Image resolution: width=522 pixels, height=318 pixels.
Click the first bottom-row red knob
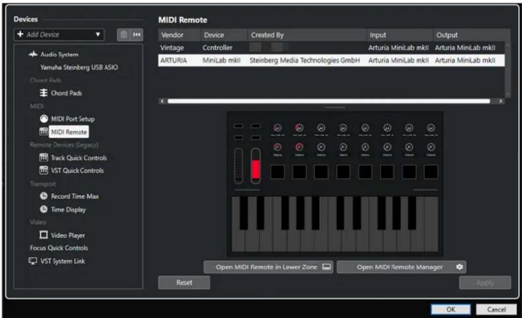[x=278, y=147]
